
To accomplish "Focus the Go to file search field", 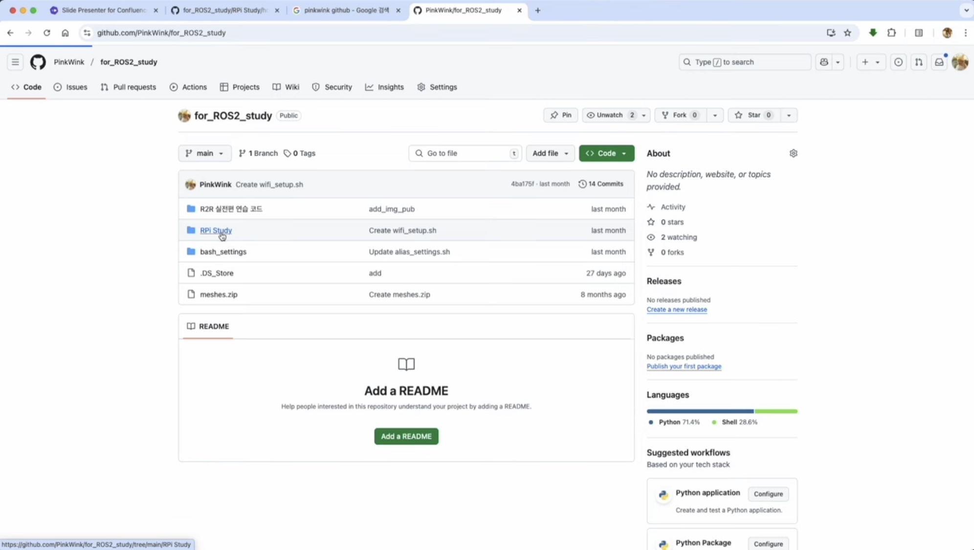I will [x=465, y=154].
